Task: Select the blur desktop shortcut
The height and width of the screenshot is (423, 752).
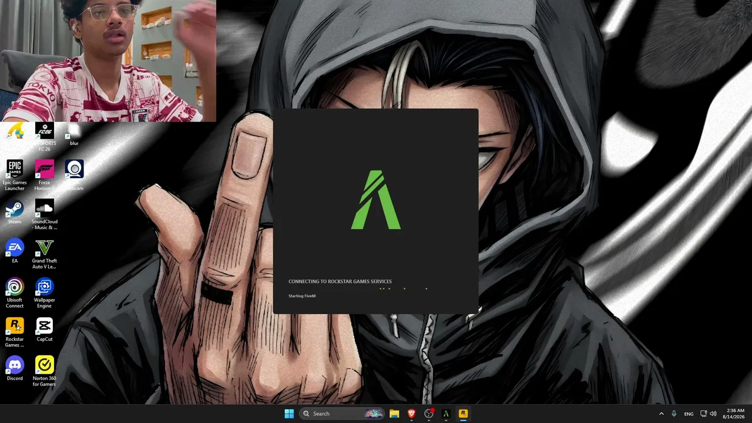Action: (74, 135)
